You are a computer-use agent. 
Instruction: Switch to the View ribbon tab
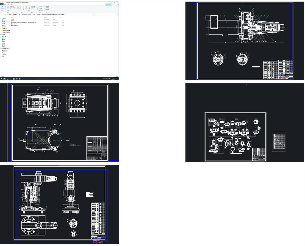pyautogui.click(x=12, y=4)
